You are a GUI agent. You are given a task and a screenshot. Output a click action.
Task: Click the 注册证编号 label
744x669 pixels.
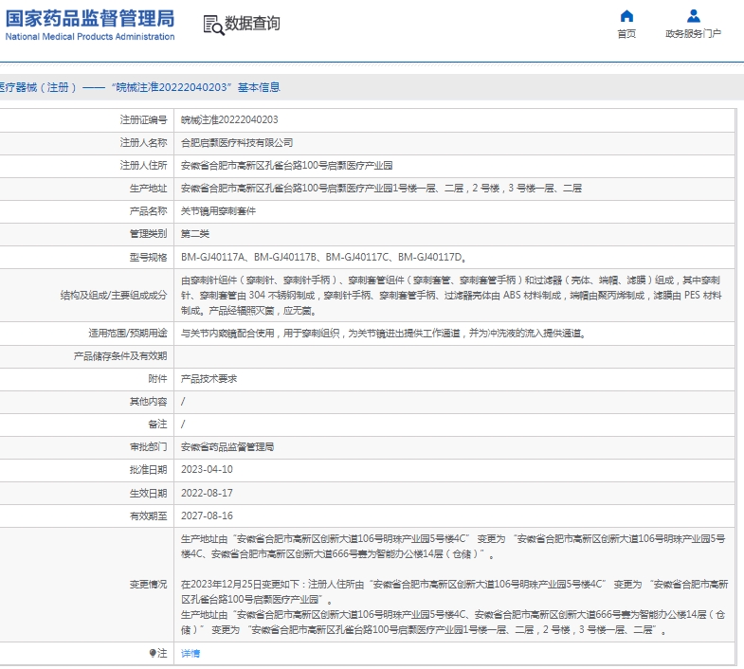143,119
